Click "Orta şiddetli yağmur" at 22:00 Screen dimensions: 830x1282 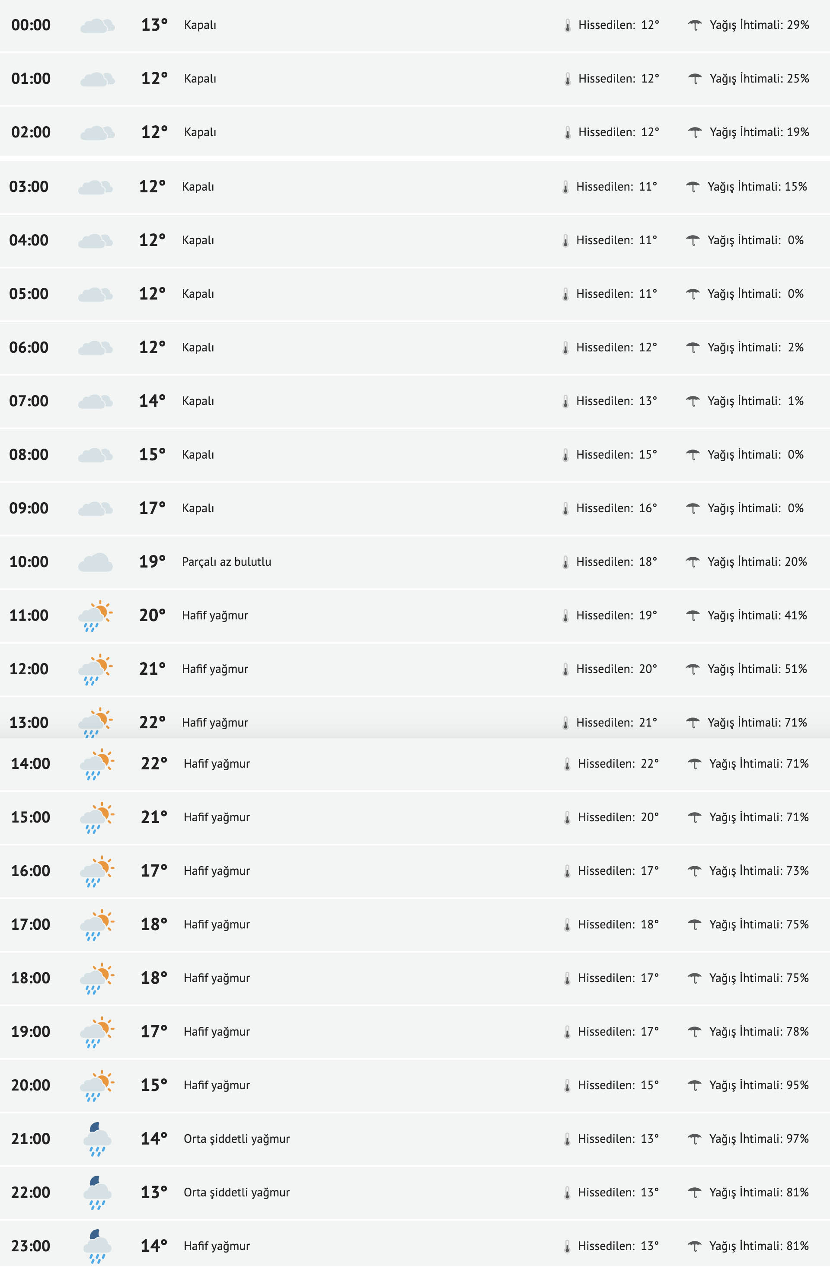[236, 1193]
